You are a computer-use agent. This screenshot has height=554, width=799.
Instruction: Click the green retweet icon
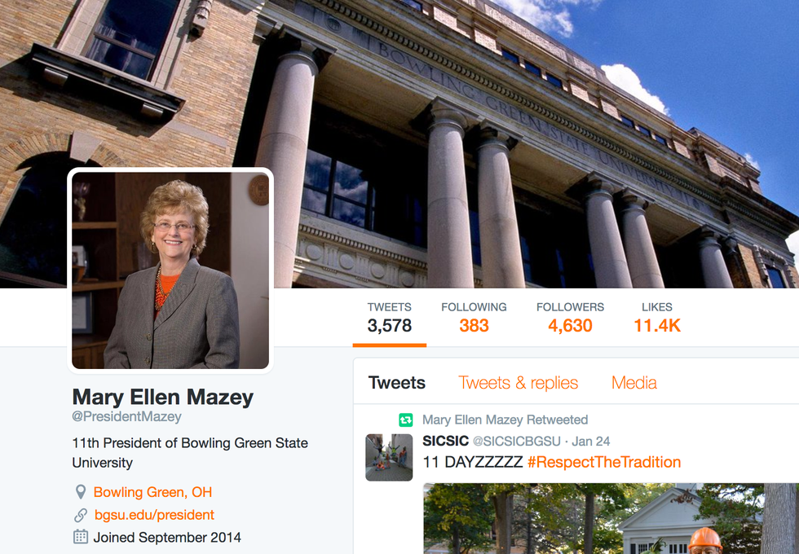[406, 420]
